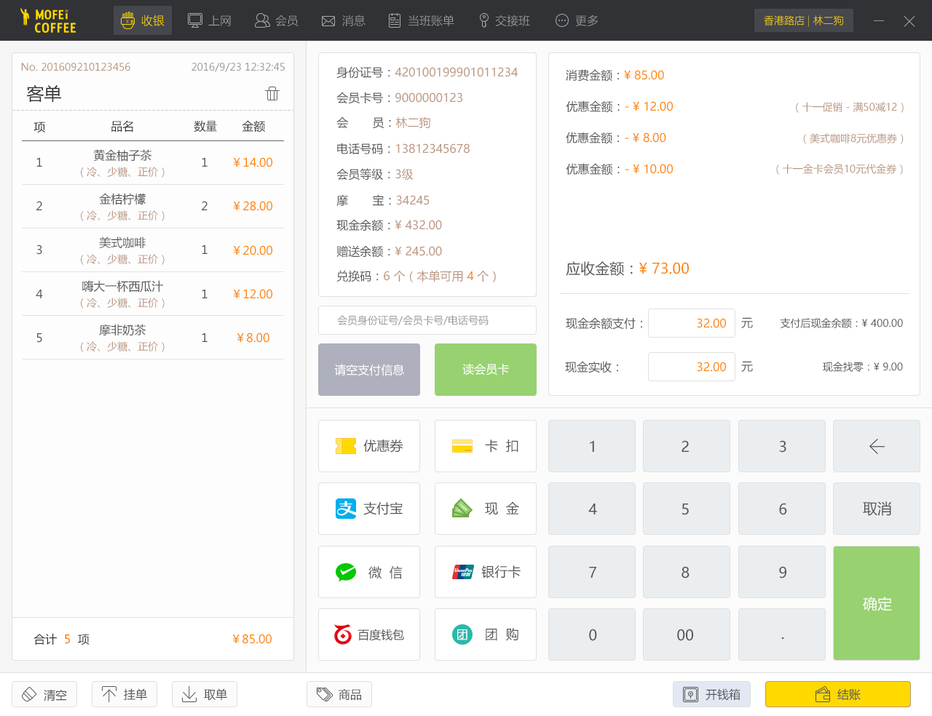The height and width of the screenshot is (716, 932).
Task: Choose 百度钱包 Baidu Wallet payment
Action: [x=369, y=635]
